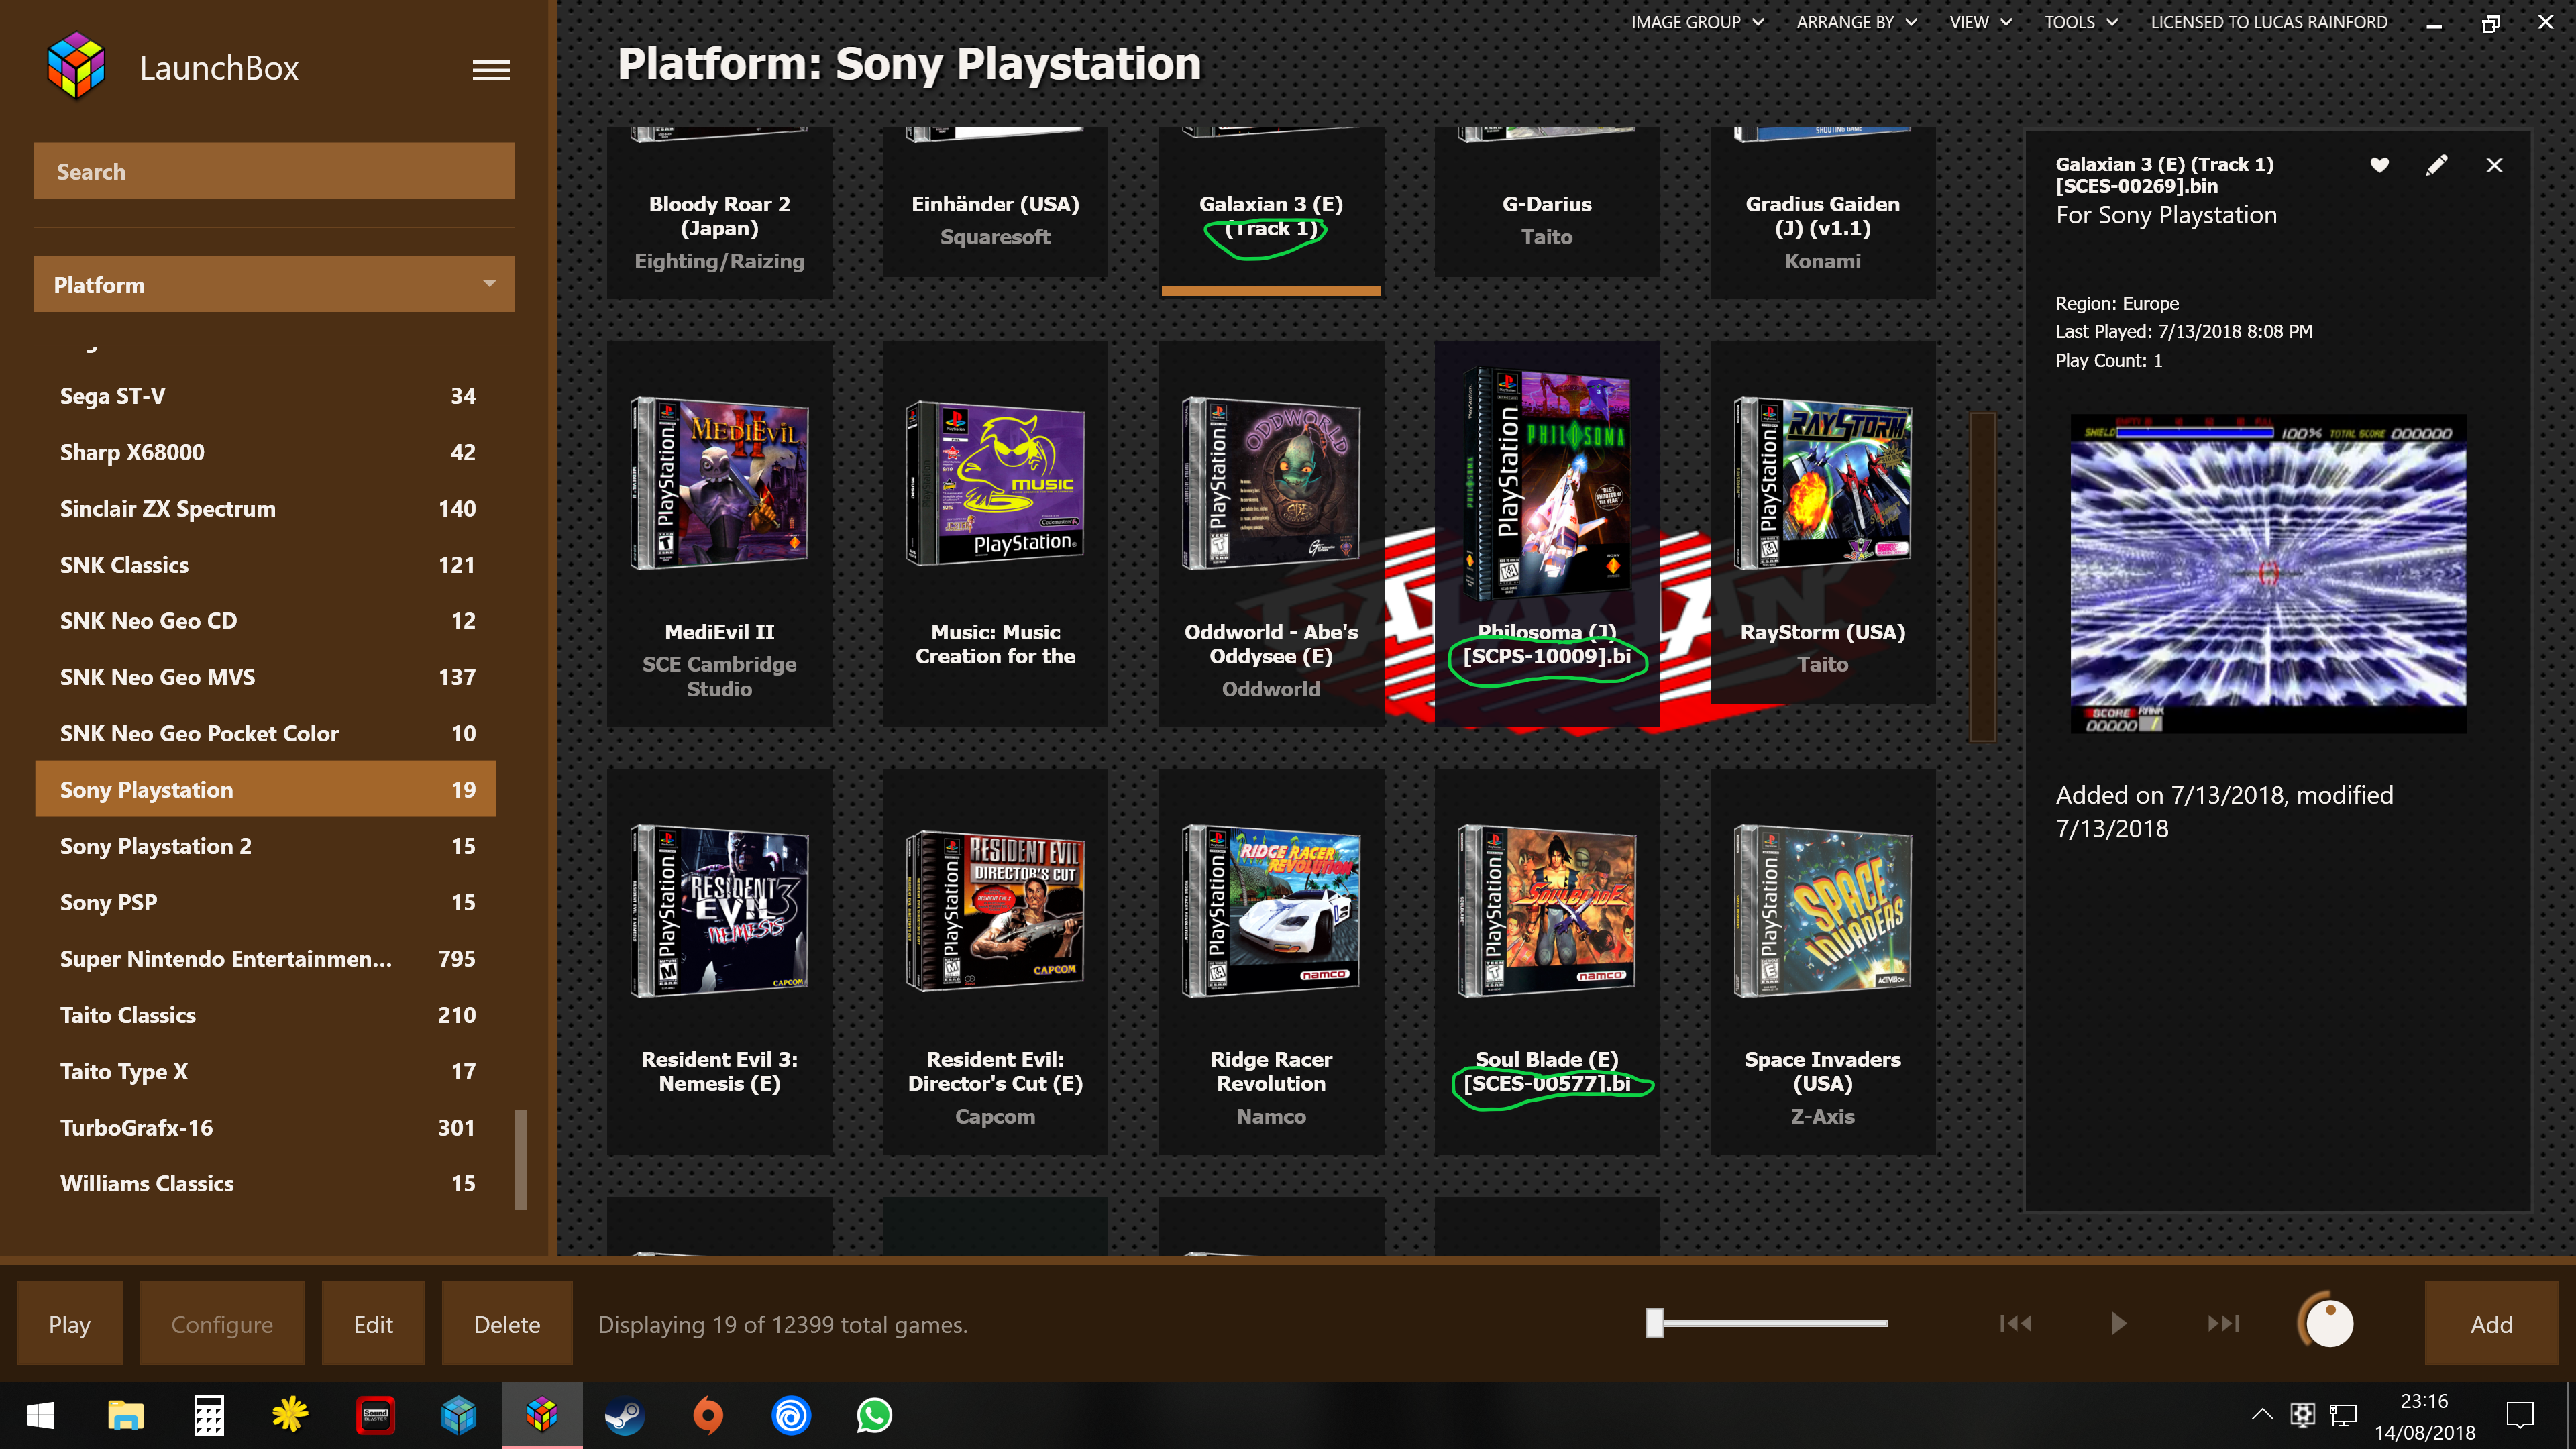Open the Arrange By dropdown menu

(x=1856, y=22)
